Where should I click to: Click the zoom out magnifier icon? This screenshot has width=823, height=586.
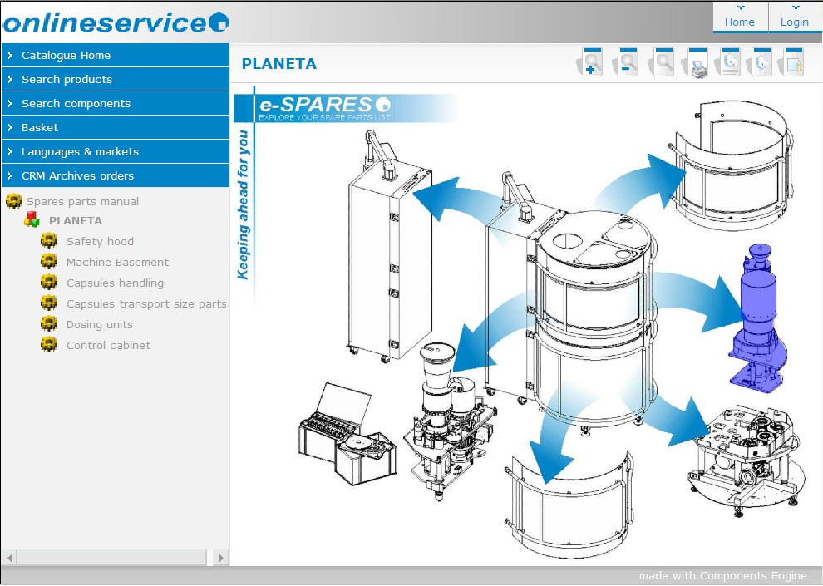click(626, 62)
